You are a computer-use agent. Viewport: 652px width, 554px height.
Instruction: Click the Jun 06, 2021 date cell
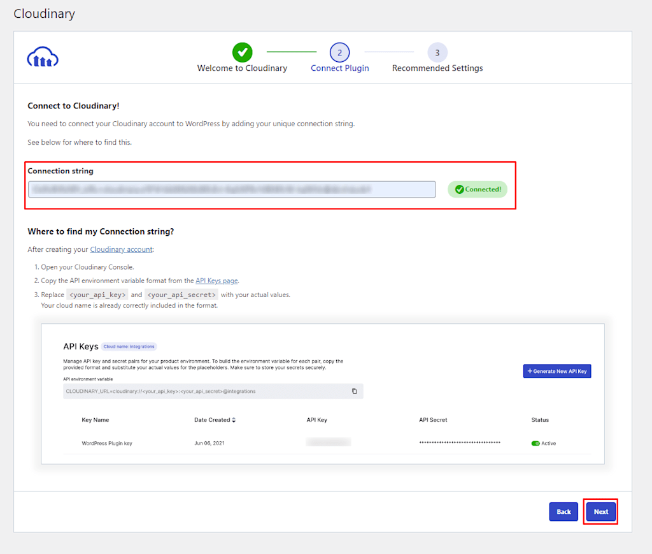coord(209,443)
